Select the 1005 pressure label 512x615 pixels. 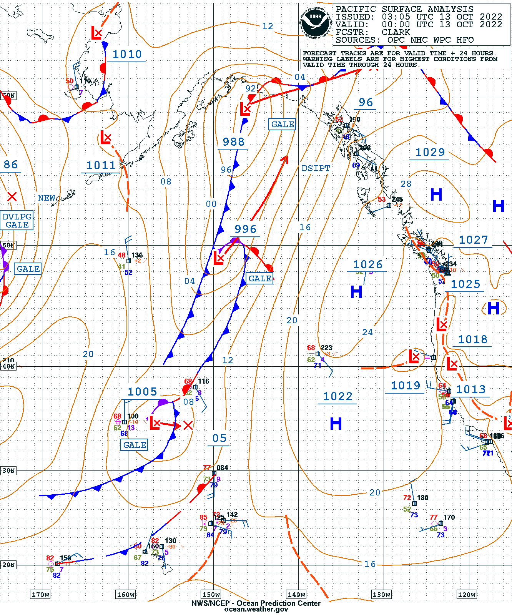pyautogui.click(x=142, y=392)
